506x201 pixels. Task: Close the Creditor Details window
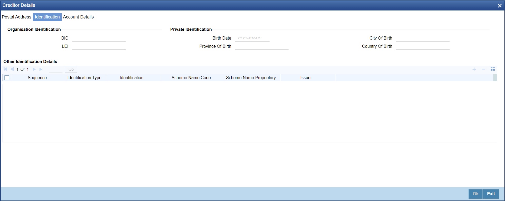[500, 6]
